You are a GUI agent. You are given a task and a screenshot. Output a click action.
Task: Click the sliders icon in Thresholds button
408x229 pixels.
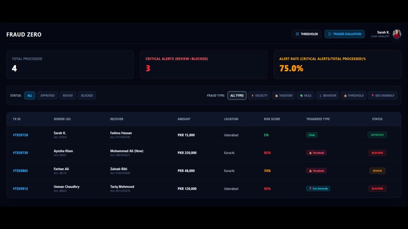pyautogui.click(x=297, y=34)
